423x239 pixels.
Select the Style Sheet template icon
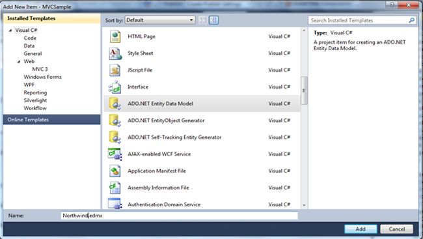(x=115, y=53)
